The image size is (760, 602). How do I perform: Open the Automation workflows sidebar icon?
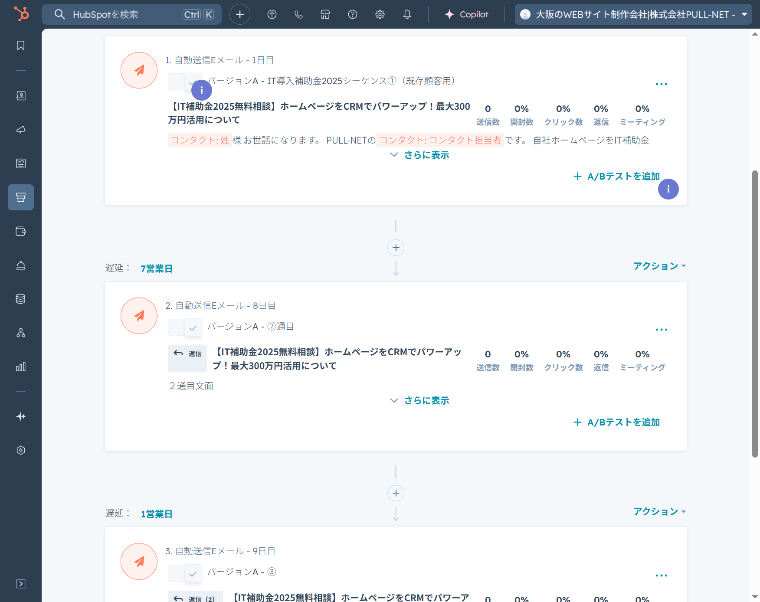(x=21, y=333)
